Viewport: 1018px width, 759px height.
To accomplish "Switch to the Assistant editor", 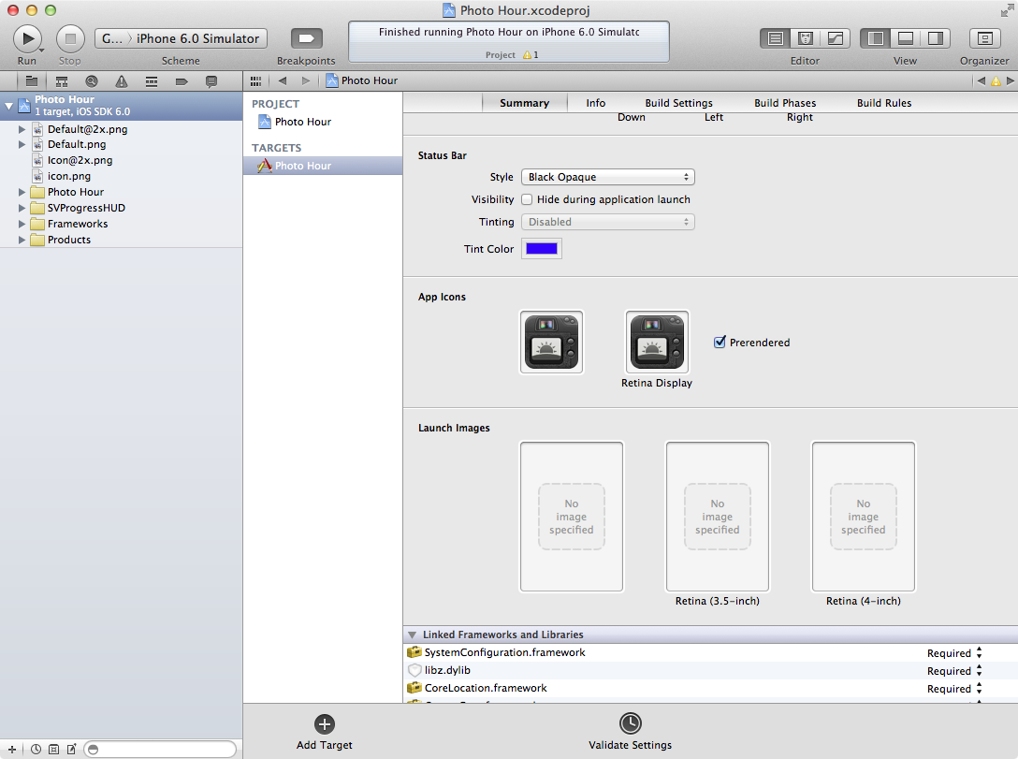I will coord(805,38).
